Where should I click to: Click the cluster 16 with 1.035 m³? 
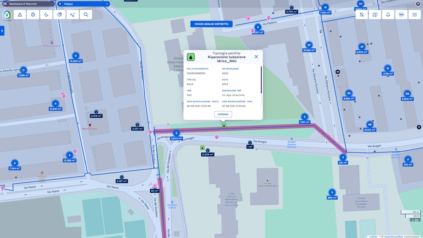(x=325, y=7)
